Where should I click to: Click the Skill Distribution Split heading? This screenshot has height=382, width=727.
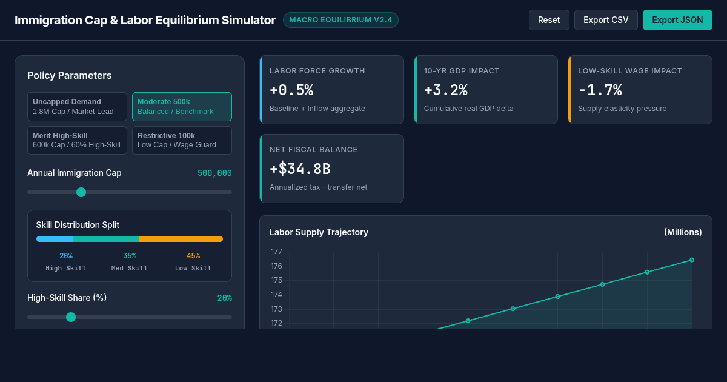(78, 225)
